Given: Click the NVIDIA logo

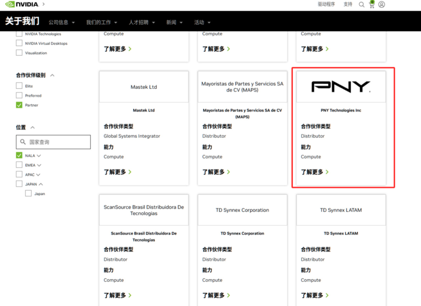Looking at the screenshot, I should tap(22, 5).
